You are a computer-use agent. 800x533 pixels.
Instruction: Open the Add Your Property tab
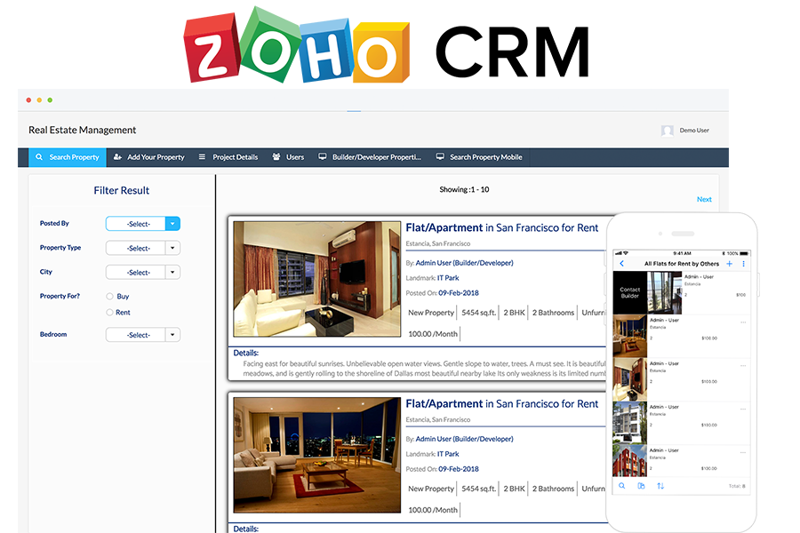click(149, 157)
